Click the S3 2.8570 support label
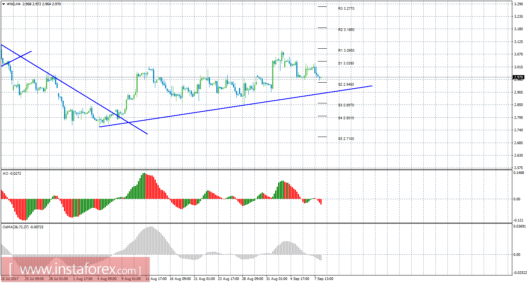The image size is (527, 283). 346,105
